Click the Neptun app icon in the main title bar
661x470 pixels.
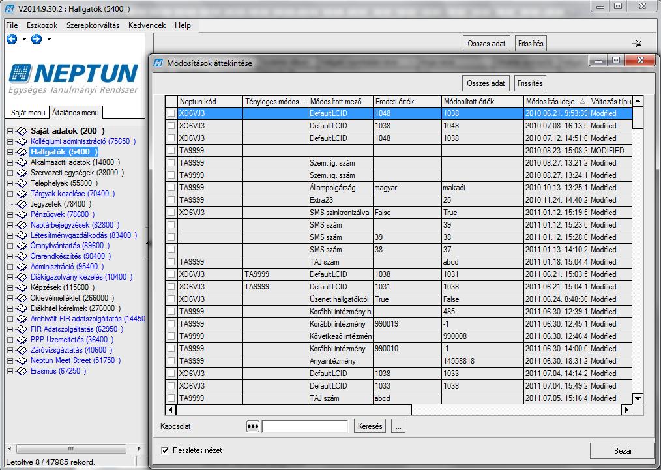click(x=9, y=8)
